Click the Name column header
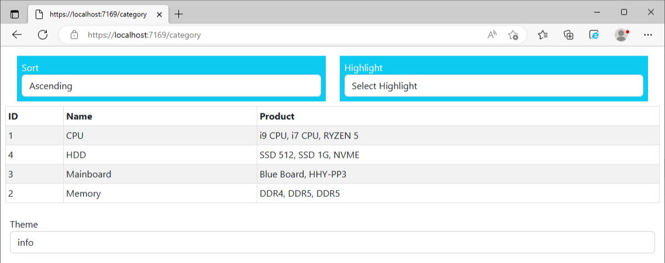This screenshot has width=665, height=263. point(160,116)
